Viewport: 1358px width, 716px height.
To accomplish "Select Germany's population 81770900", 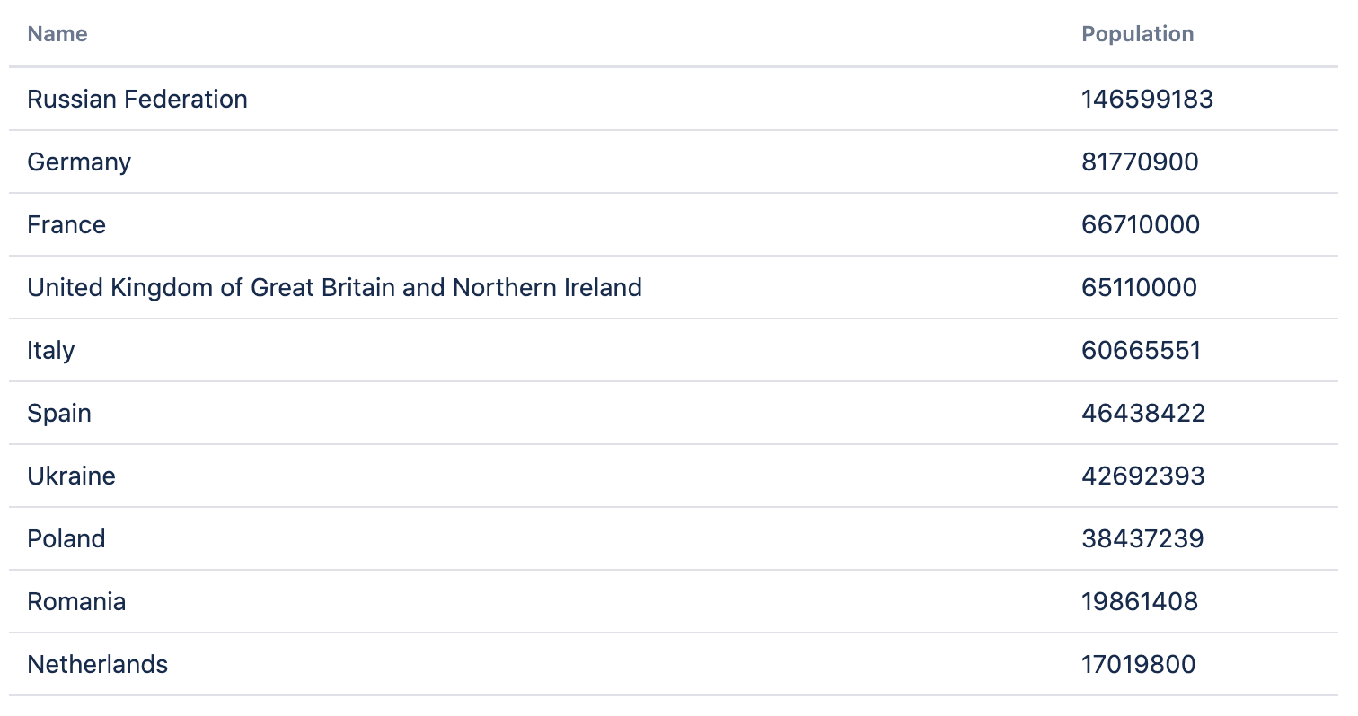I will [1140, 162].
